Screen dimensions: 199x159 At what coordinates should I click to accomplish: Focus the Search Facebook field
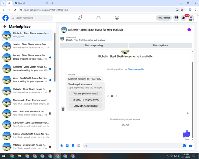click(32, 18)
